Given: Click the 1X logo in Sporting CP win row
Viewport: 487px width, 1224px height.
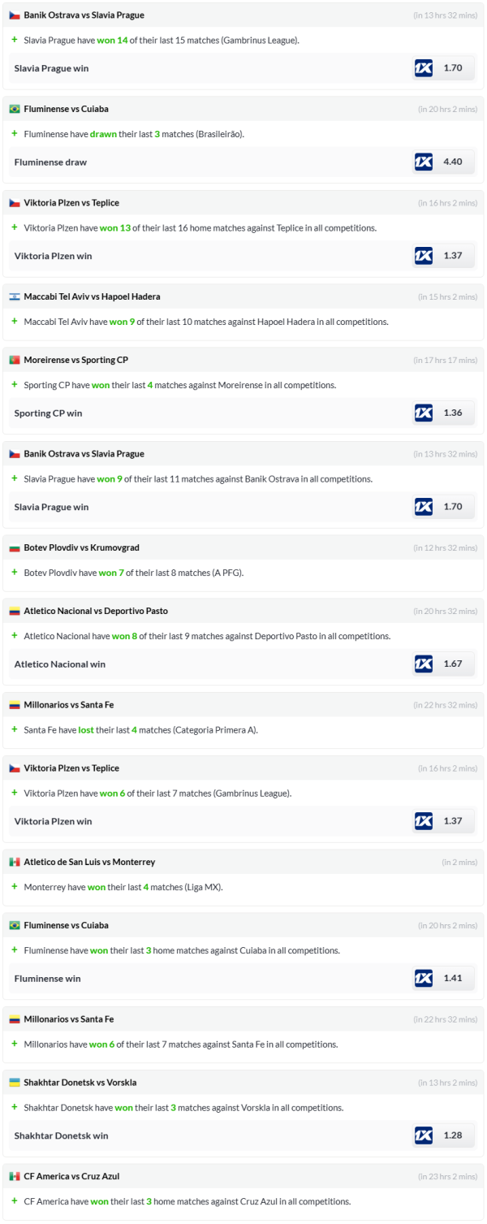Looking at the screenshot, I should click(x=423, y=413).
